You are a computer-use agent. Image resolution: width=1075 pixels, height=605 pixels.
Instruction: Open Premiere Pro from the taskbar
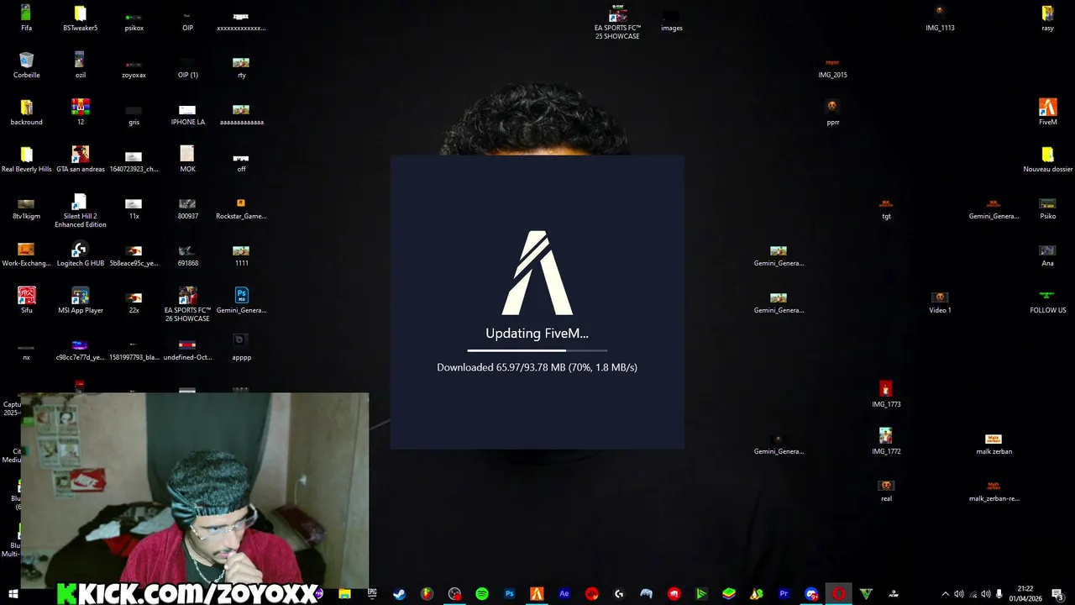(x=784, y=593)
